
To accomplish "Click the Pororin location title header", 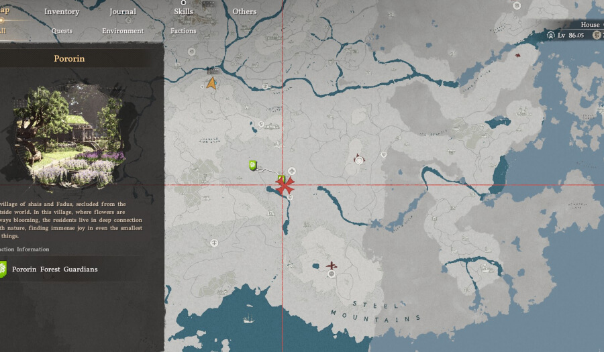I will point(69,59).
